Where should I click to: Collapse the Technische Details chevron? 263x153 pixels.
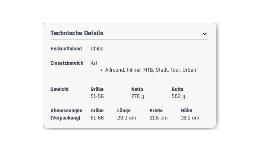click(204, 34)
